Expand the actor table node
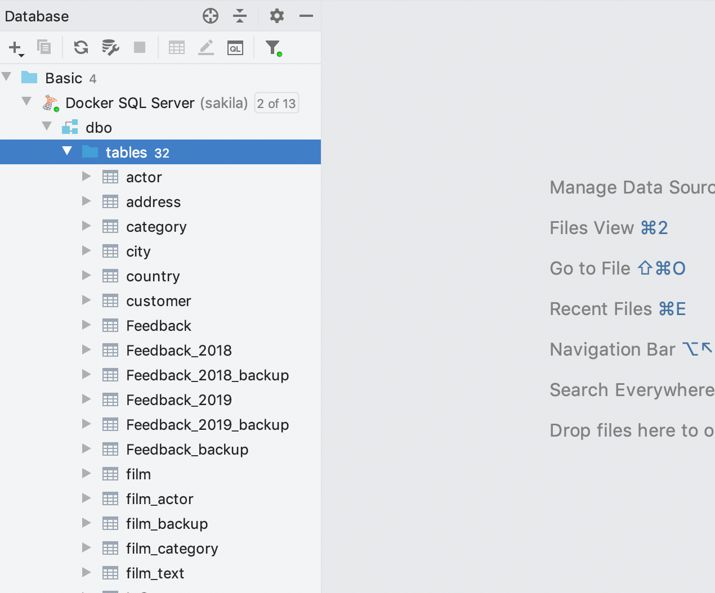 86,177
